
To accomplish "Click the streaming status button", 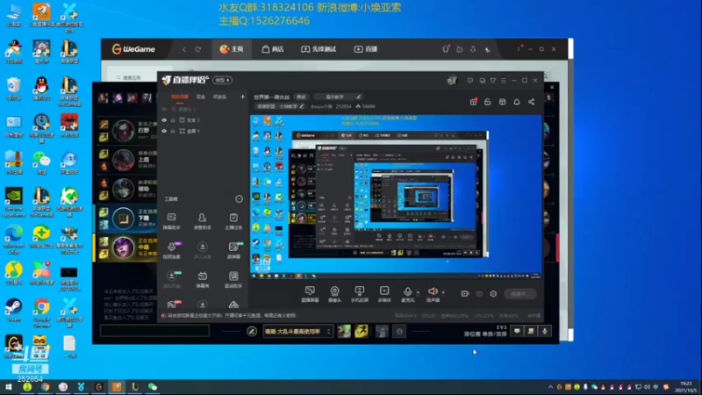I will point(519,294).
